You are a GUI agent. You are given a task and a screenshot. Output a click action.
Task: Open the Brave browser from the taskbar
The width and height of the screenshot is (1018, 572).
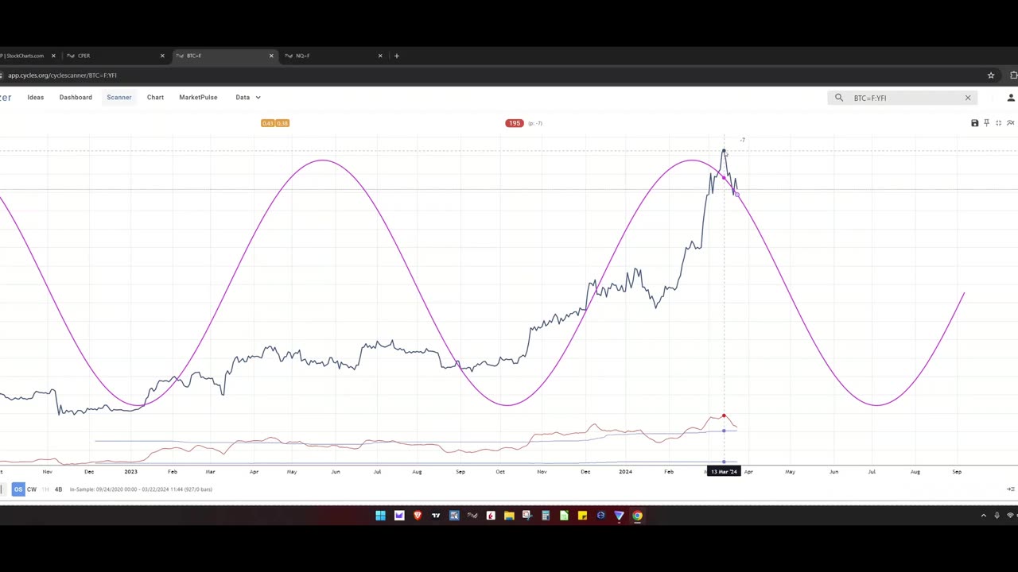[418, 516]
